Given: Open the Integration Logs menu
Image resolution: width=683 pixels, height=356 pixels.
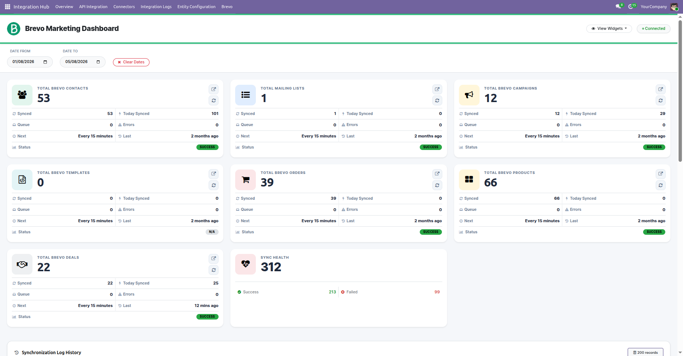Looking at the screenshot, I should [156, 7].
